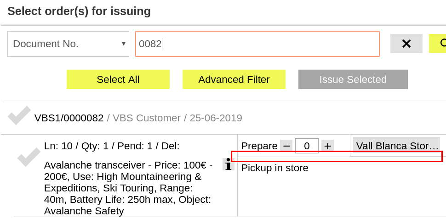
Task: Increase Prepare quantity with plus button
Action: pyautogui.click(x=327, y=146)
